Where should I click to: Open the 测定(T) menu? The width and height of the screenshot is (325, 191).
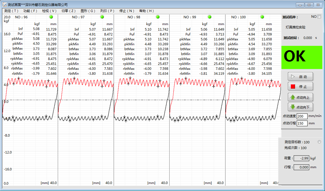click(x=11, y=11)
